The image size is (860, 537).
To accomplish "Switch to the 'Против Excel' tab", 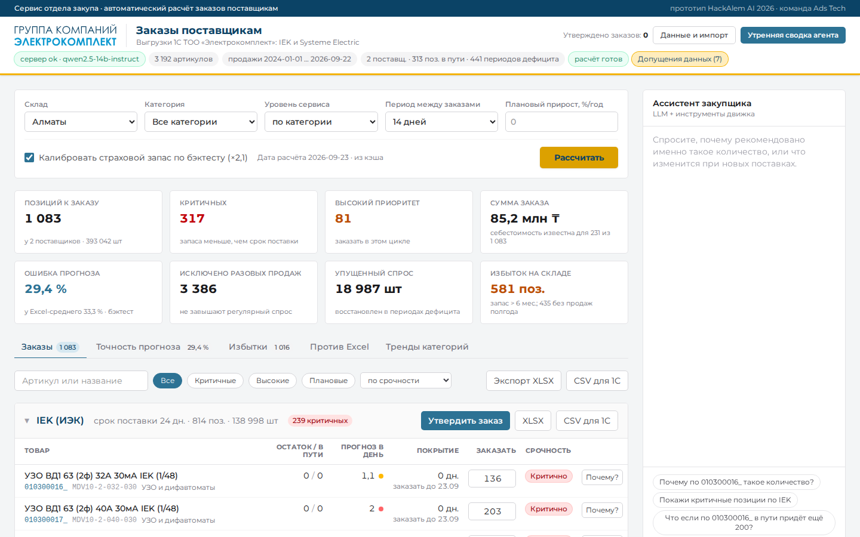I will tap(339, 347).
